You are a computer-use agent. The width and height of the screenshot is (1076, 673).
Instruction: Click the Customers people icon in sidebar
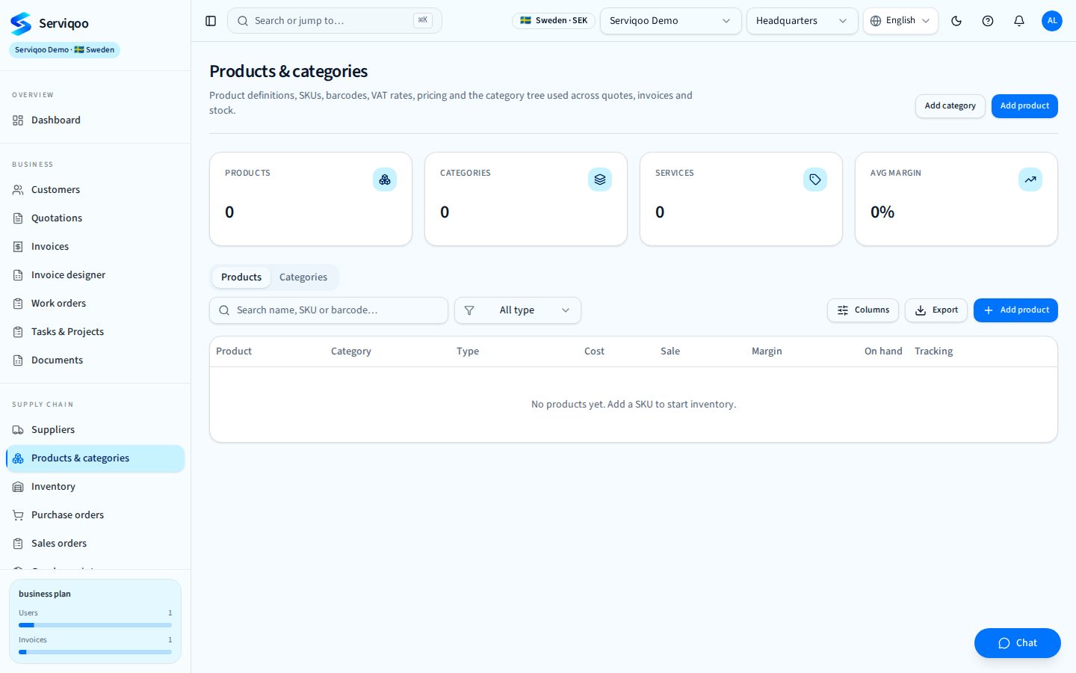(x=18, y=190)
